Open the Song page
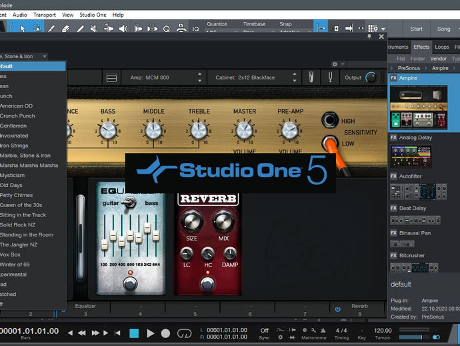460x346 pixels. tap(443, 29)
